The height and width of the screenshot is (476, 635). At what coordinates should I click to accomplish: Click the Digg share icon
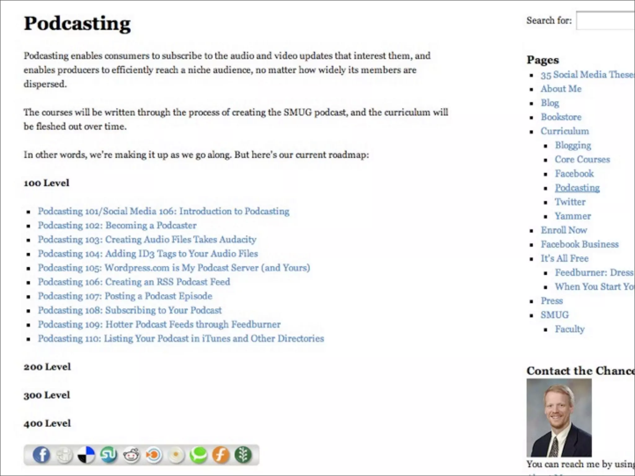click(64, 455)
